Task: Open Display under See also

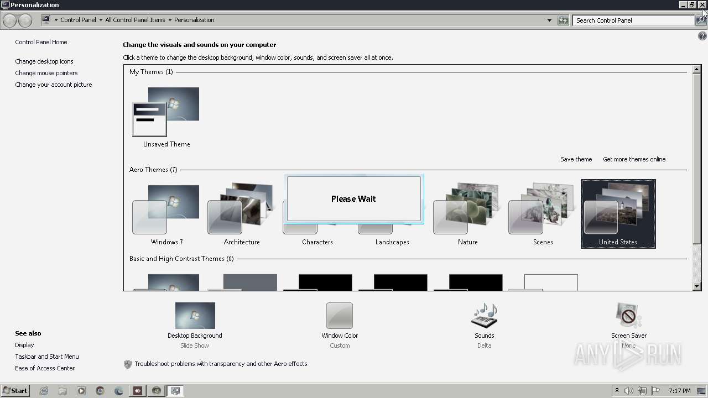Action: (24, 345)
